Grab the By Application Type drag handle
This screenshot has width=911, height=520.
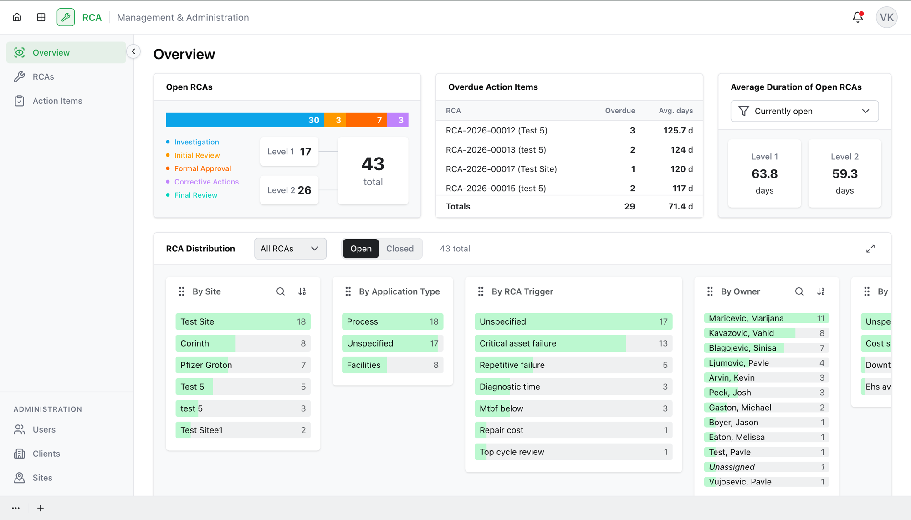[348, 291]
